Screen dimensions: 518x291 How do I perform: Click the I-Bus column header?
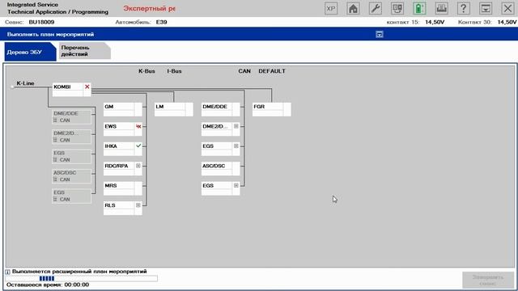point(174,71)
